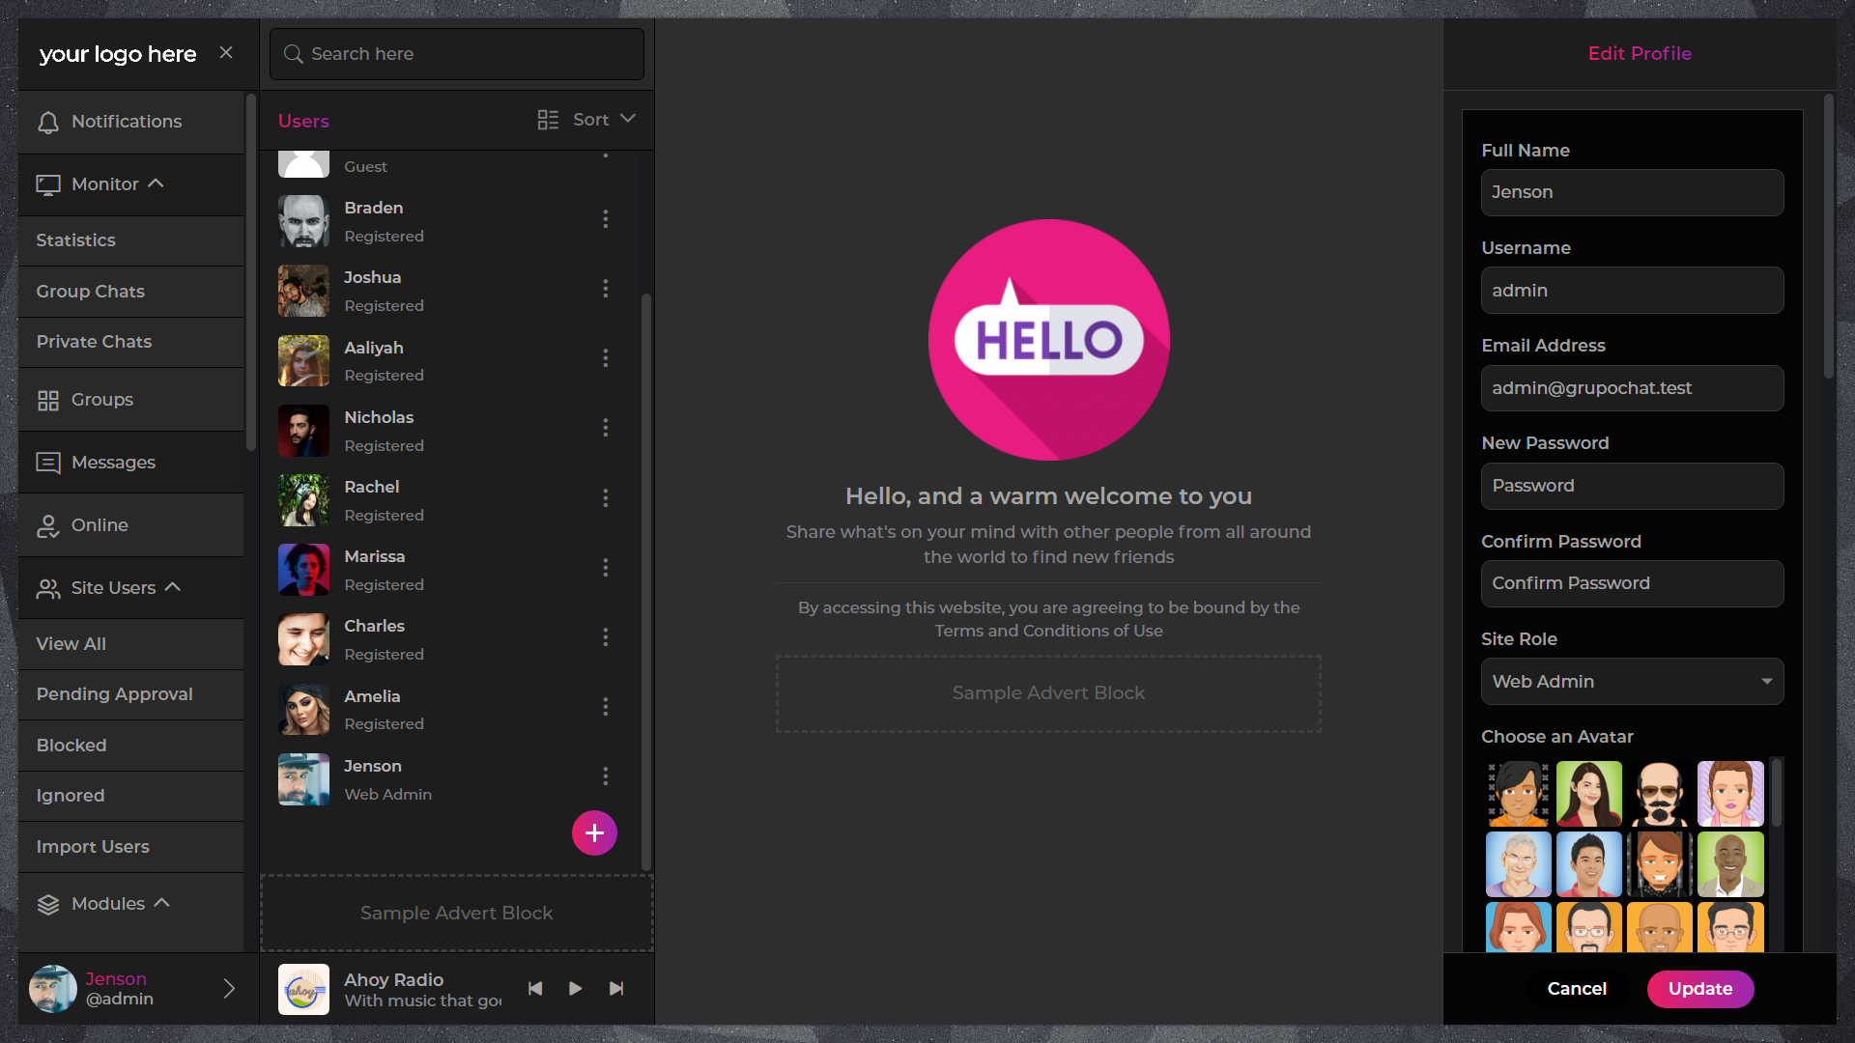Click the Notifications bell icon
Viewport: 1855px width, 1043px height.
click(x=48, y=123)
